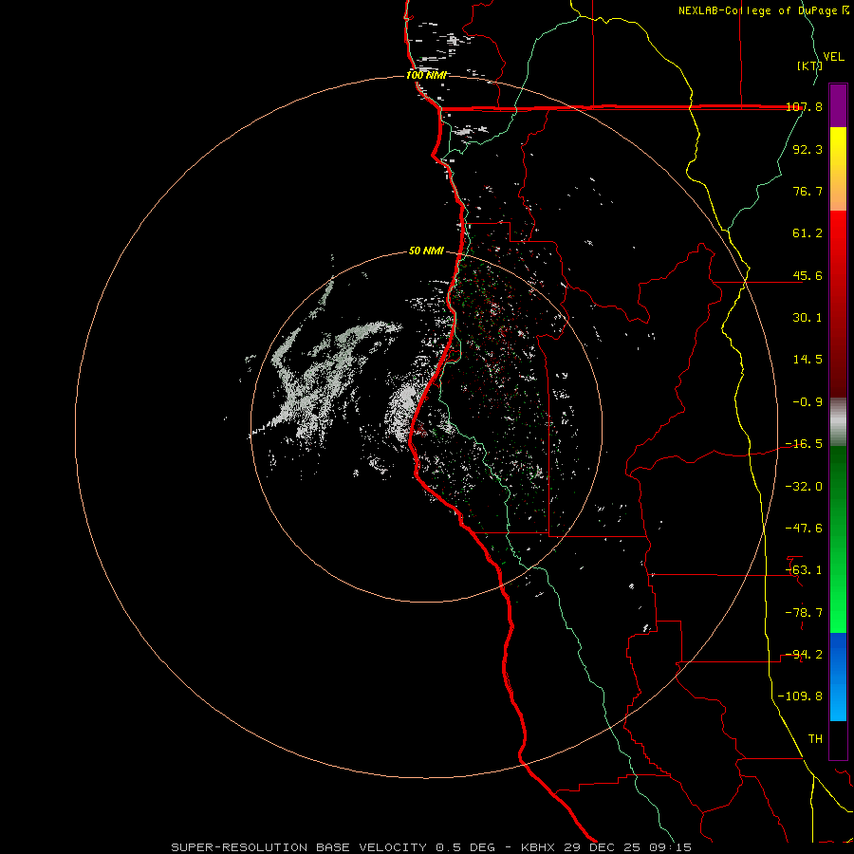Click the Super-Resolution Base Velocity caption
The image size is (854, 854).
tap(432, 847)
